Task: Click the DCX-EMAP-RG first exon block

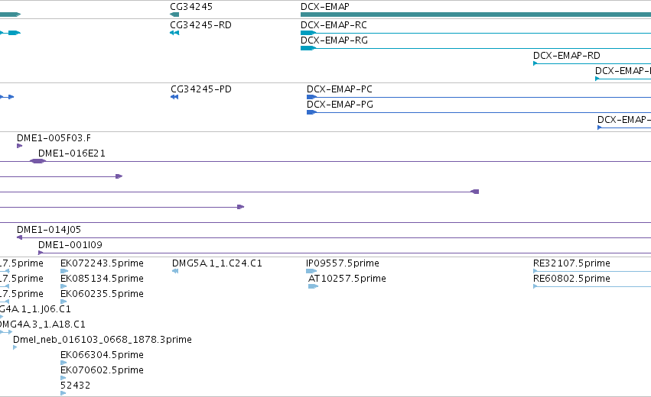Action: click(308, 48)
